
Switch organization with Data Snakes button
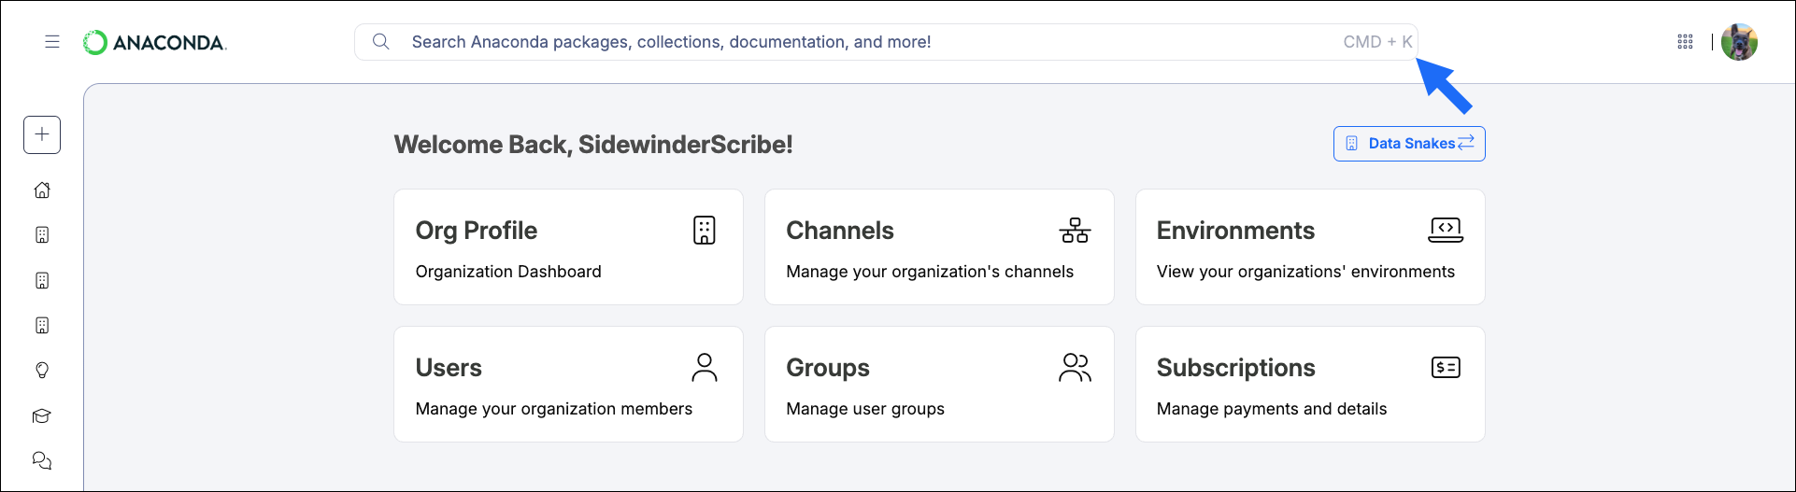pyautogui.click(x=1409, y=144)
